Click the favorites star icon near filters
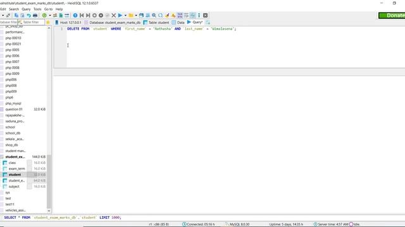The width and height of the screenshot is (405, 227). (48, 23)
